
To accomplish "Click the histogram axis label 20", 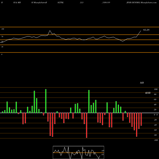I will coord(155,110).
